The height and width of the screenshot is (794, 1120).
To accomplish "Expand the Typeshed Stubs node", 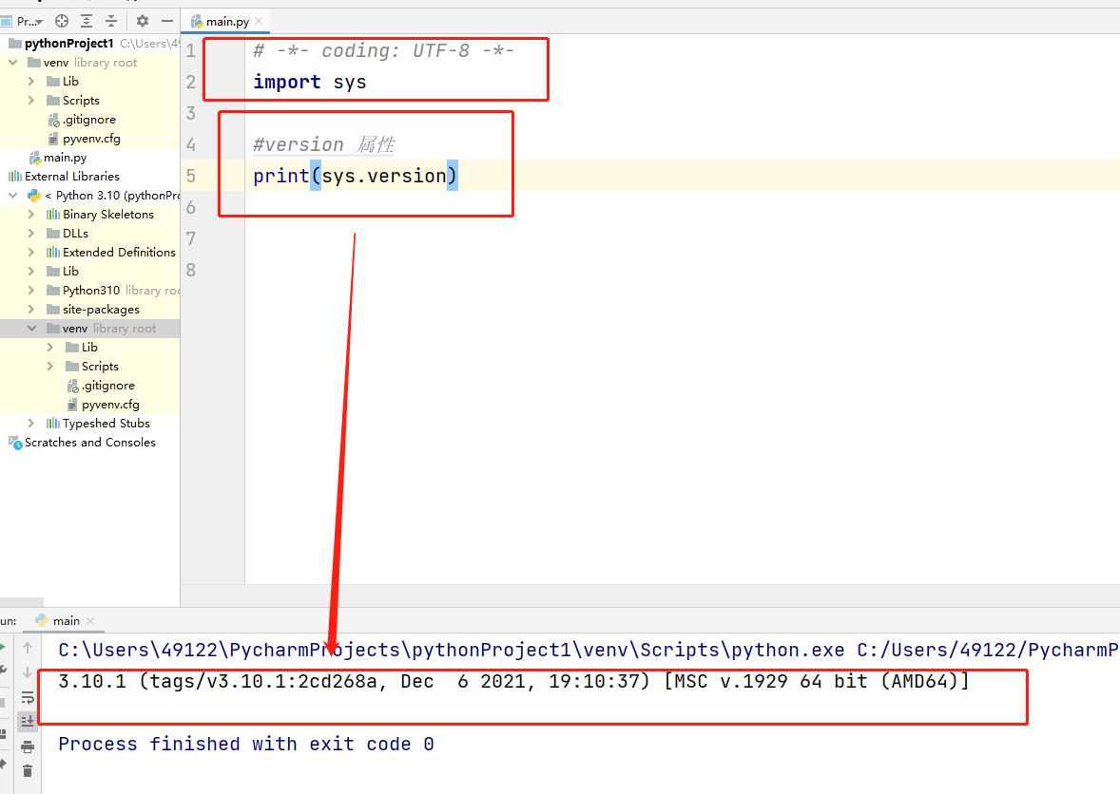I will coord(30,424).
